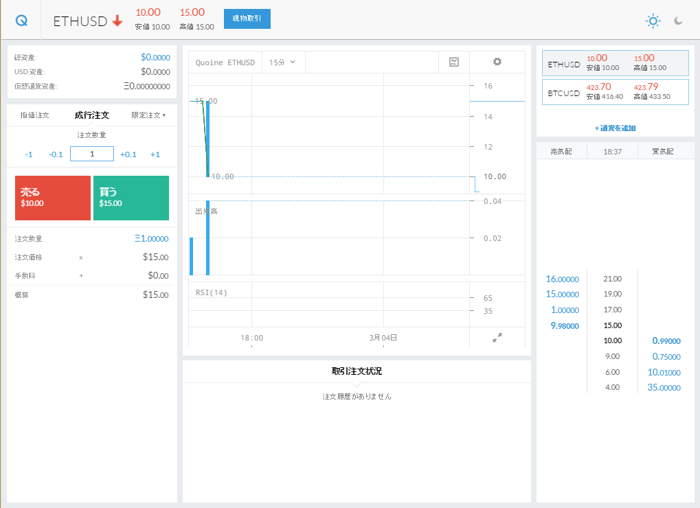Click the 18:37 time header

[x=613, y=152]
